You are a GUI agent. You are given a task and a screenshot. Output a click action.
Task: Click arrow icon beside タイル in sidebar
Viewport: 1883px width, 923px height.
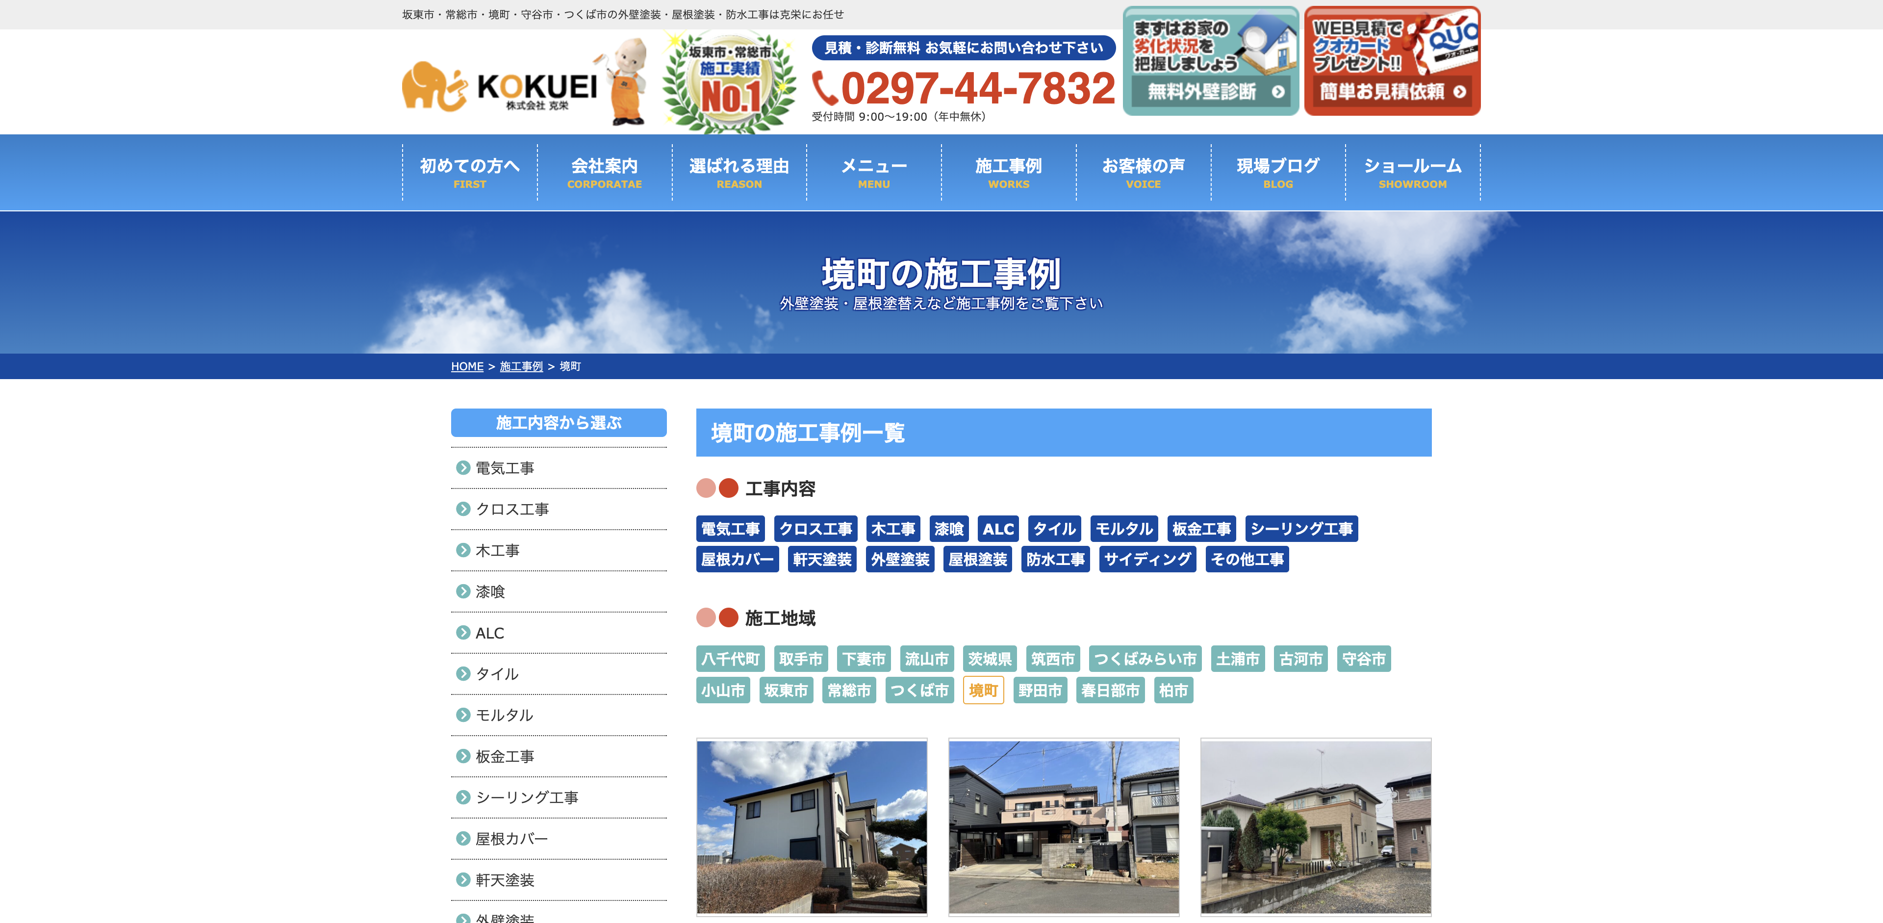point(463,674)
